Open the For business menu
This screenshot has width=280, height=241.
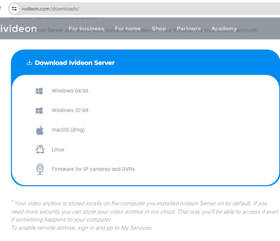coord(86,28)
